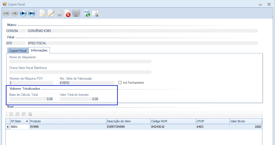The image size is (275, 145).
Task: Minimize the Cupom Fiscal window
Action: [260, 4]
